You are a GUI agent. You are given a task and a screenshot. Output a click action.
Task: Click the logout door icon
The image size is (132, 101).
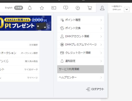click(x=88, y=89)
